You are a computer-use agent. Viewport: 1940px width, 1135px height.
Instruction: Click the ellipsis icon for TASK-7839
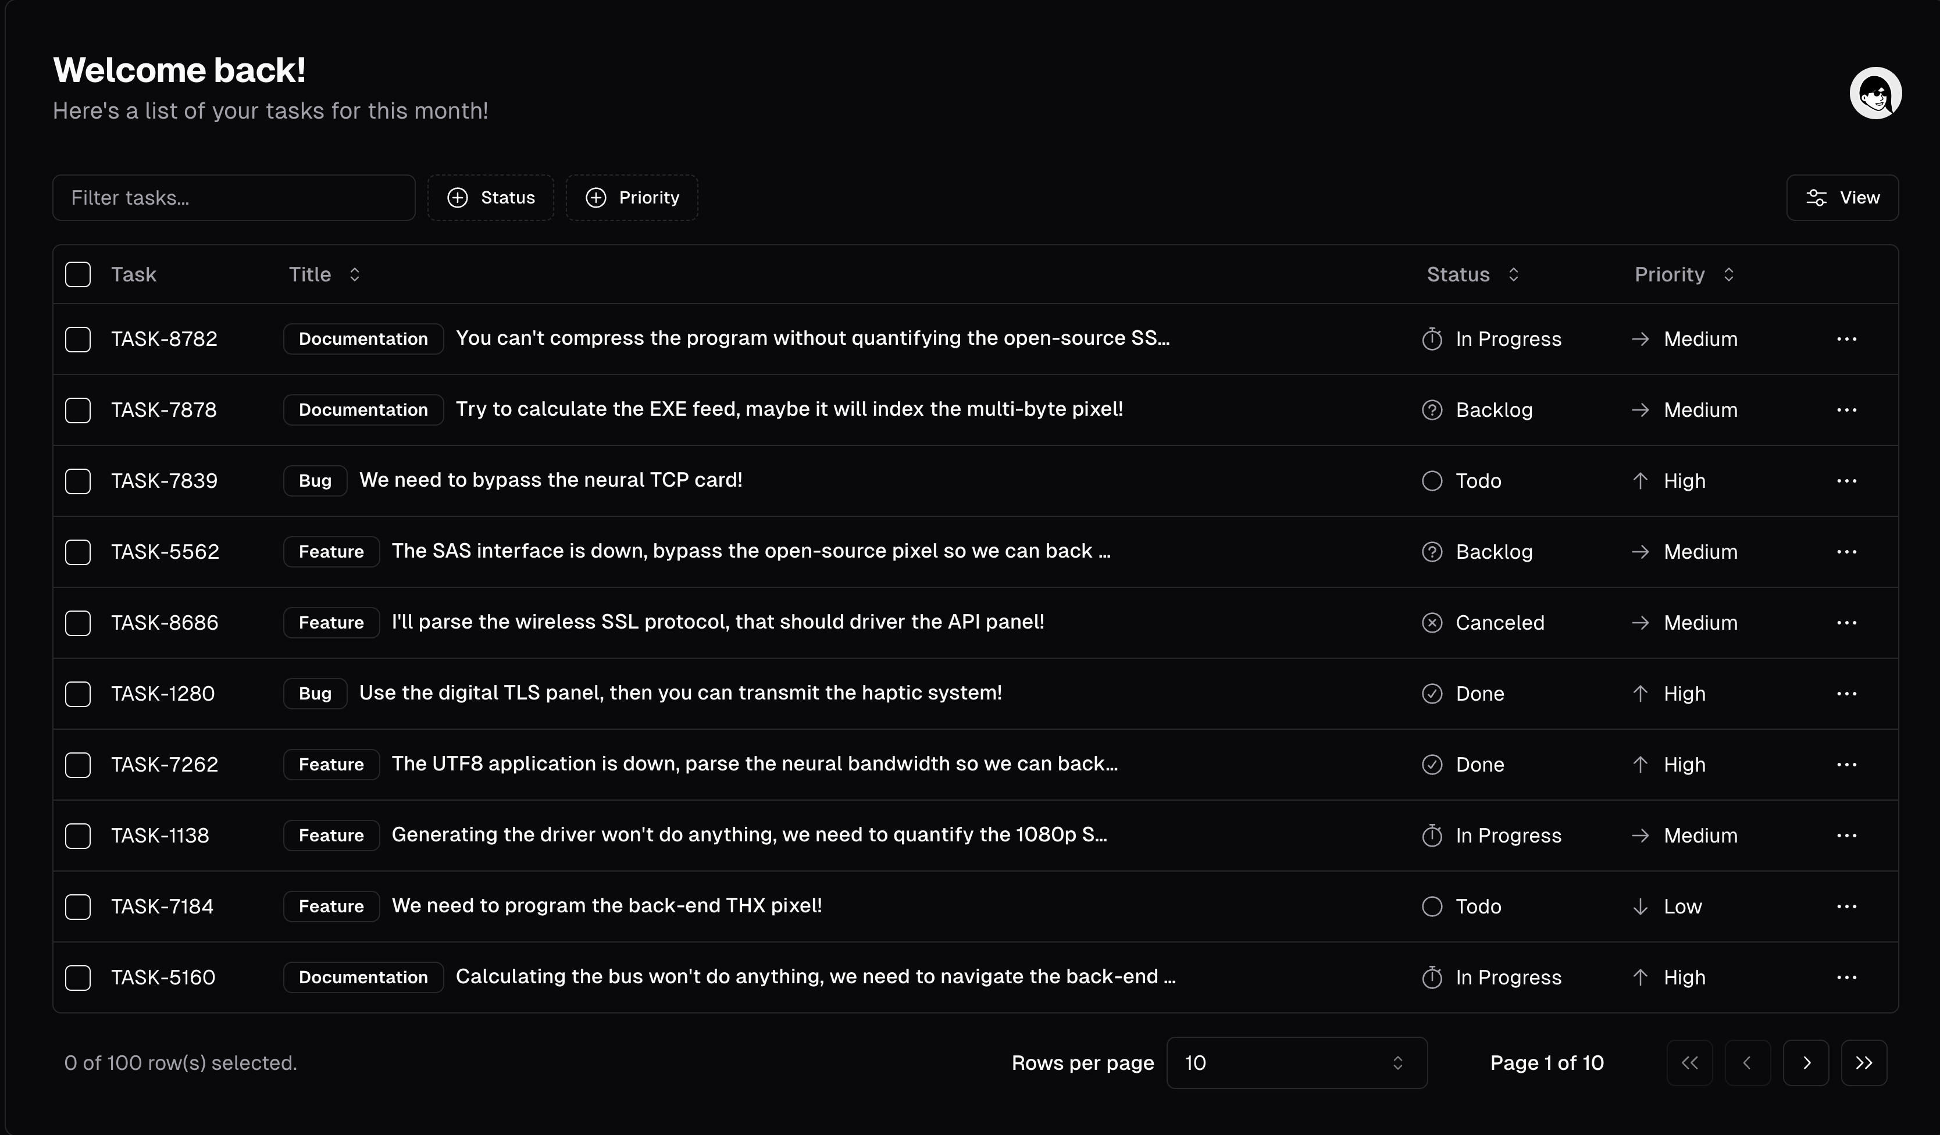point(1846,481)
